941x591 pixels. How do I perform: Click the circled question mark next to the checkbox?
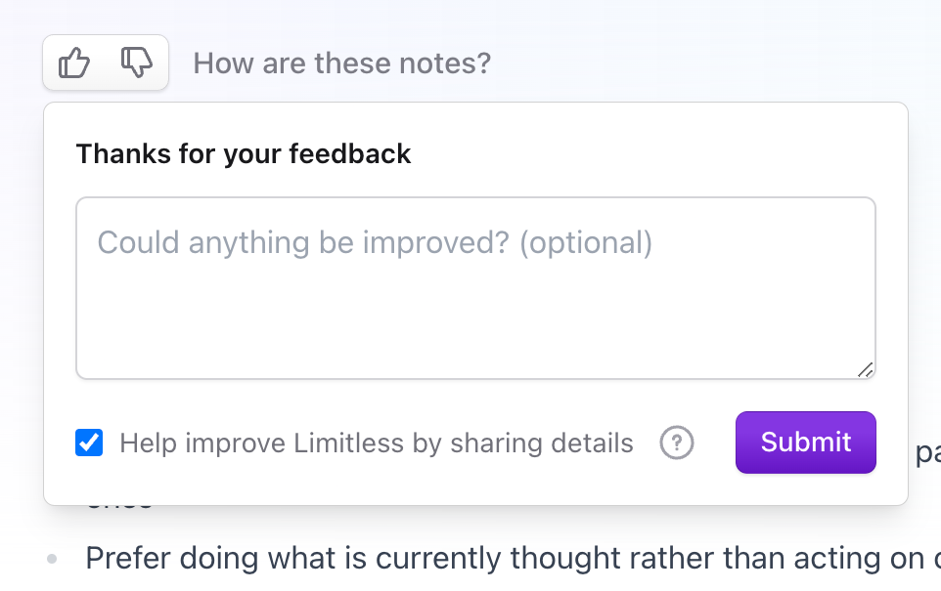(676, 443)
